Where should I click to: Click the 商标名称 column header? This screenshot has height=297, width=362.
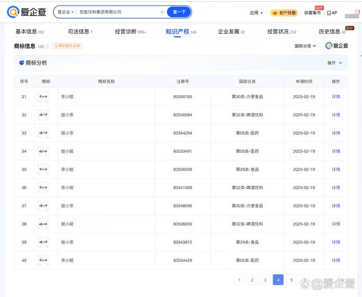click(106, 81)
